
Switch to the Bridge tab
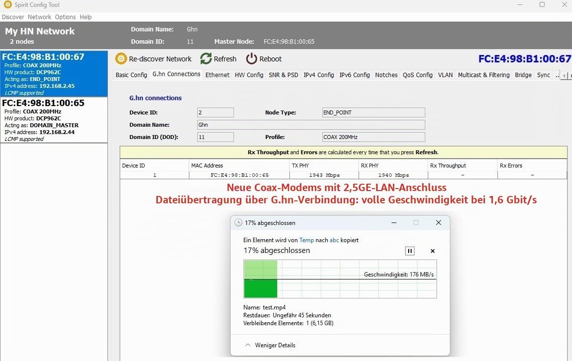(523, 75)
